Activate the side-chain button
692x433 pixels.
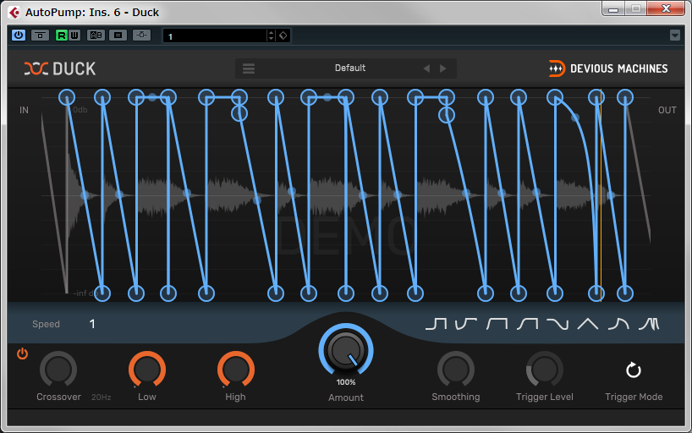(x=141, y=36)
